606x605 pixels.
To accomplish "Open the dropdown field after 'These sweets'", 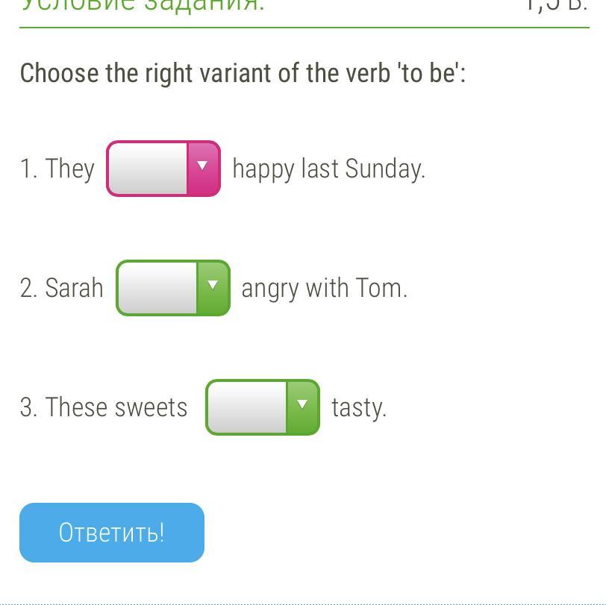I will click(247, 407).
